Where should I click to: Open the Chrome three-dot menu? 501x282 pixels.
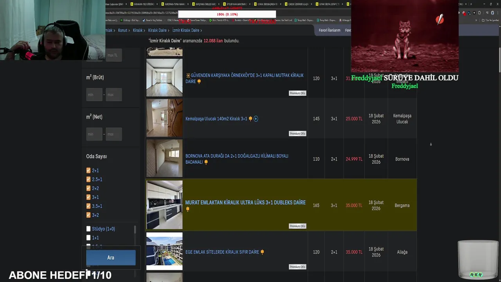(497, 13)
